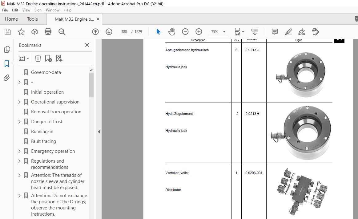This screenshot has width=358, height=219.
Task: Open the Sign menu
Action: [x=38, y=10]
